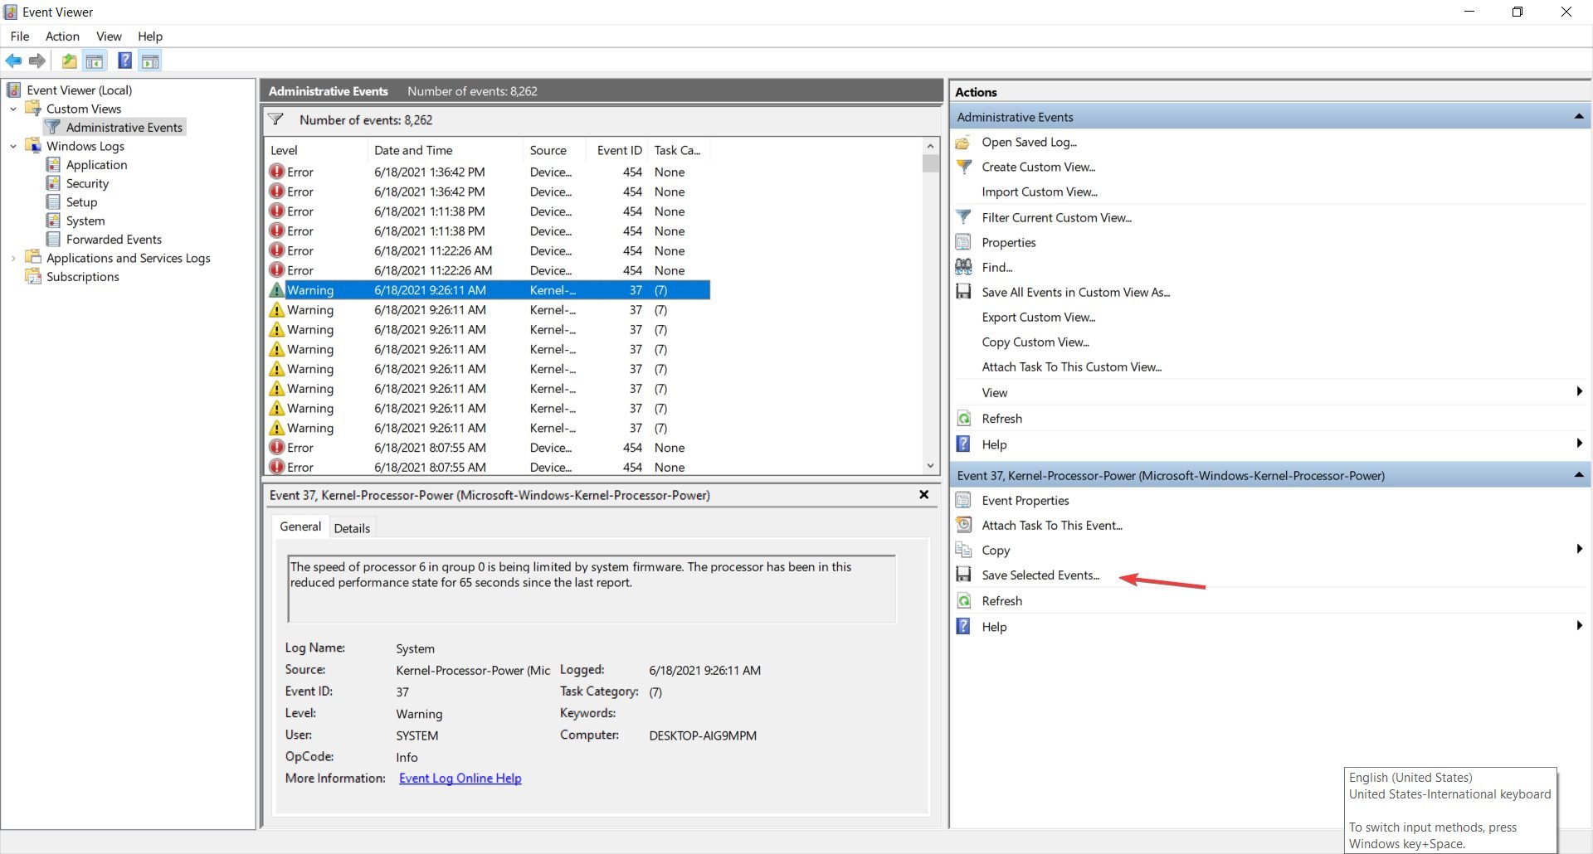Image resolution: width=1593 pixels, height=854 pixels.
Task: Collapse the Administrative Events actions section
Action: [x=1579, y=117]
